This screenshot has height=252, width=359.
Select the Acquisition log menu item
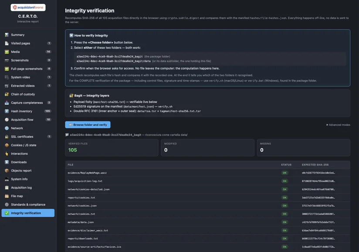(28, 188)
